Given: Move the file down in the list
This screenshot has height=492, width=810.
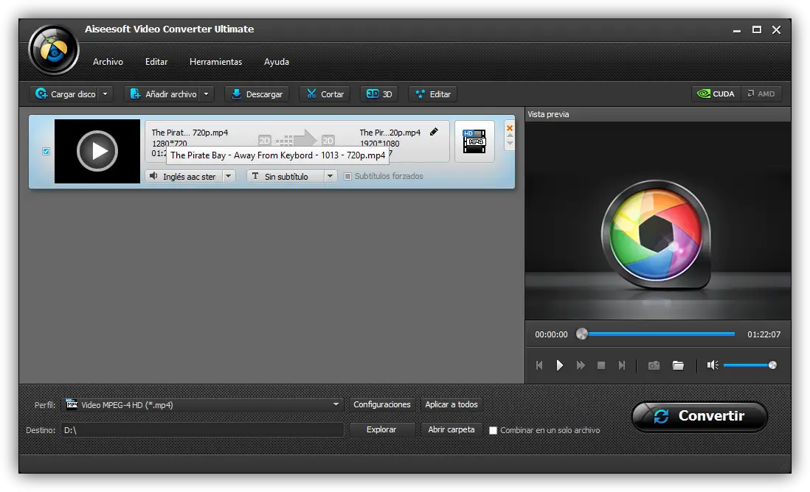Looking at the screenshot, I should click(510, 144).
